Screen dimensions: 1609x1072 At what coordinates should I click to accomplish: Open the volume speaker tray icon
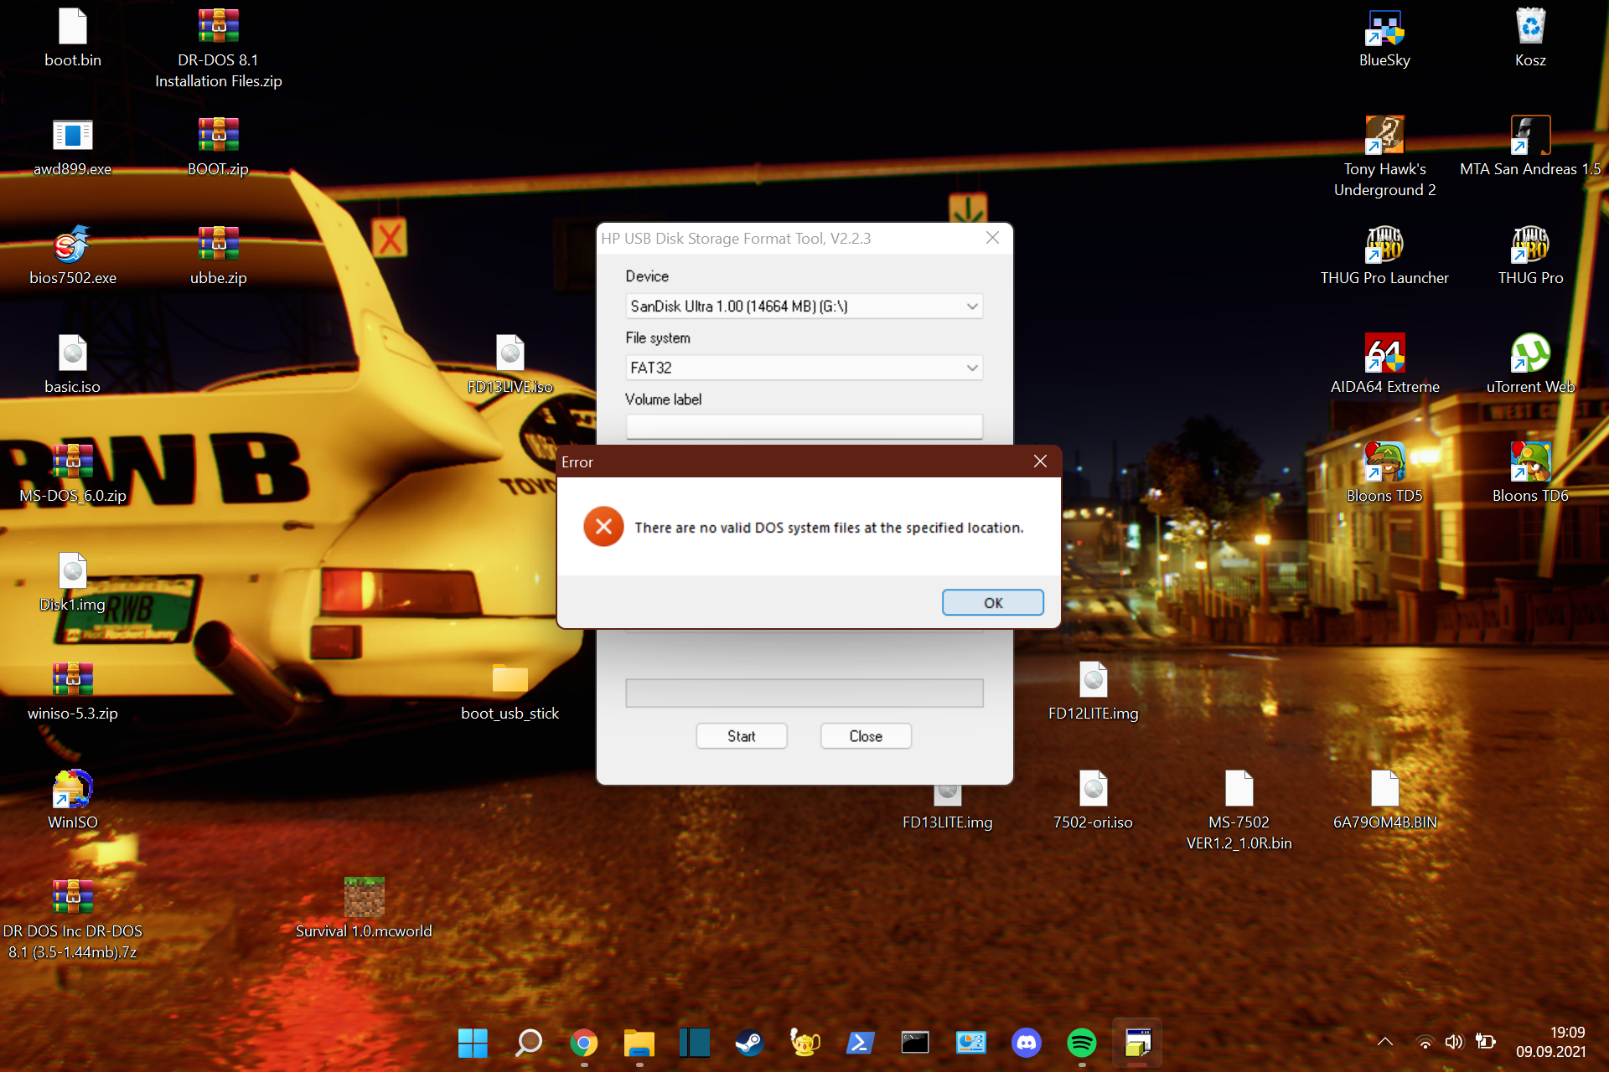click(1454, 1042)
